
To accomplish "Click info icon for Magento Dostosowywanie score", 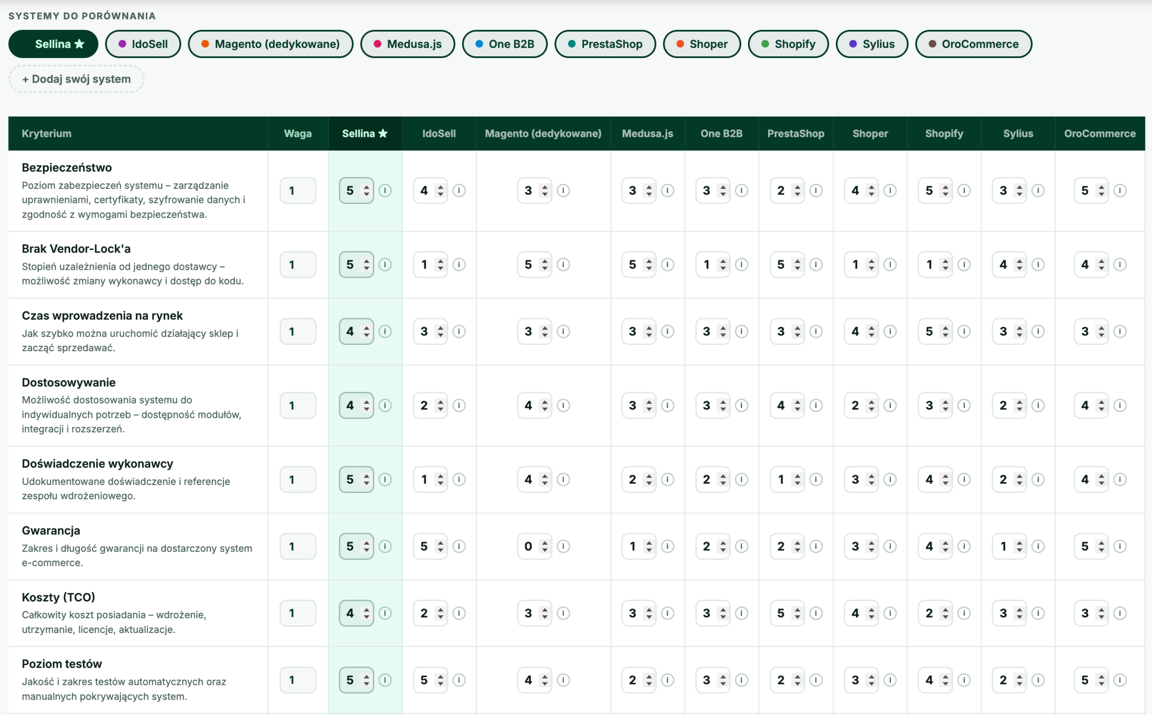I will 563,405.
